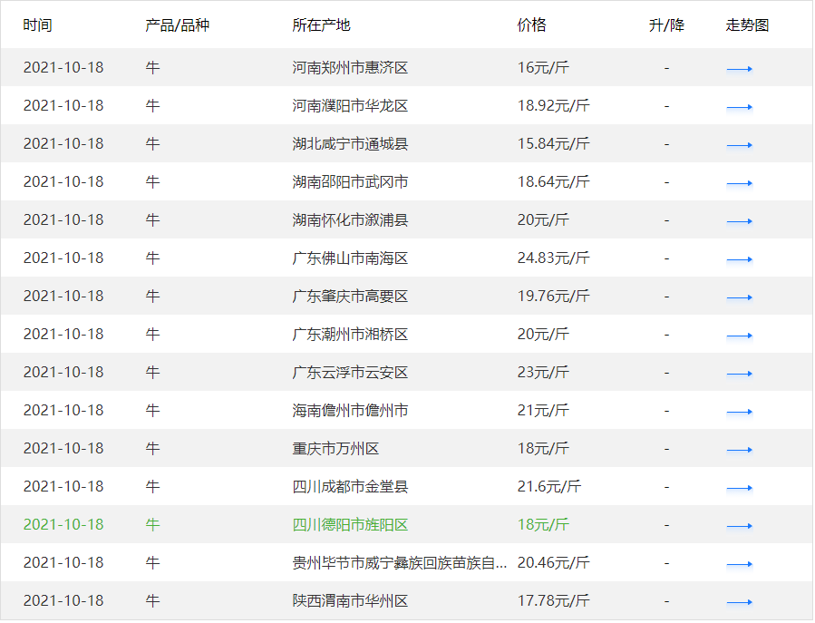Click 广东潮州市湘桥区 location entry
The image size is (815, 623).
pos(350,335)
